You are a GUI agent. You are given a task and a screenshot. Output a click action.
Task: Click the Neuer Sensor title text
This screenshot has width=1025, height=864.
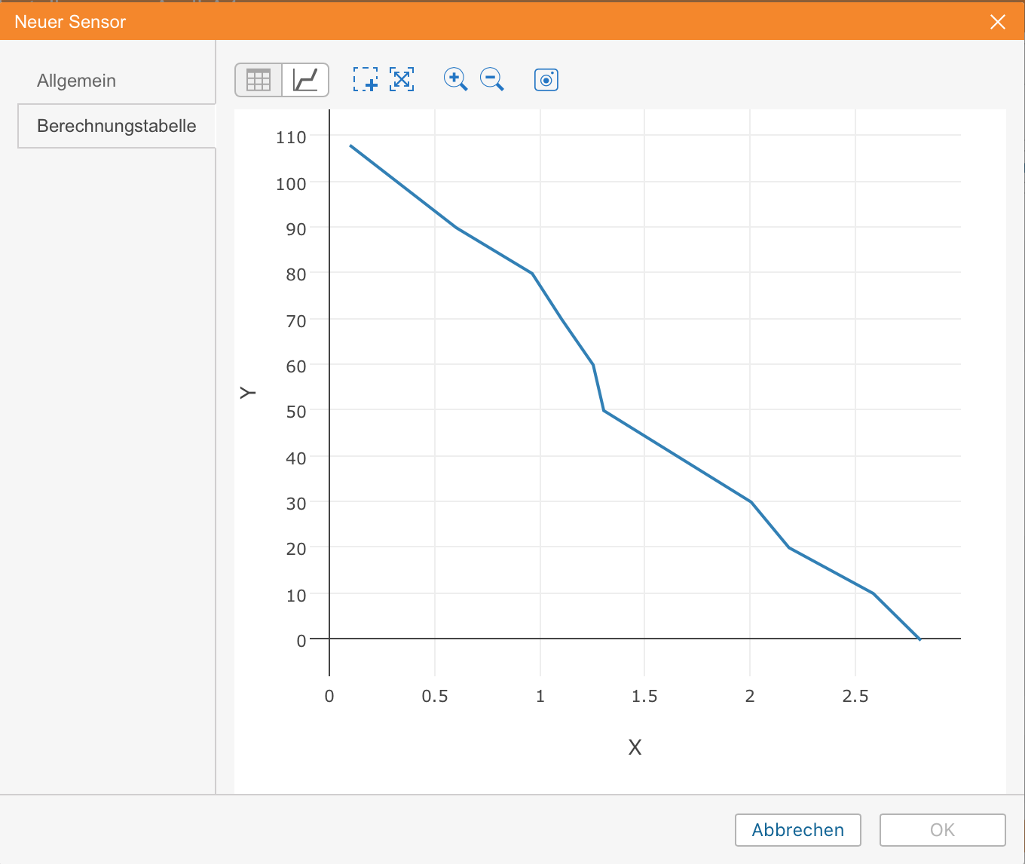70,22
